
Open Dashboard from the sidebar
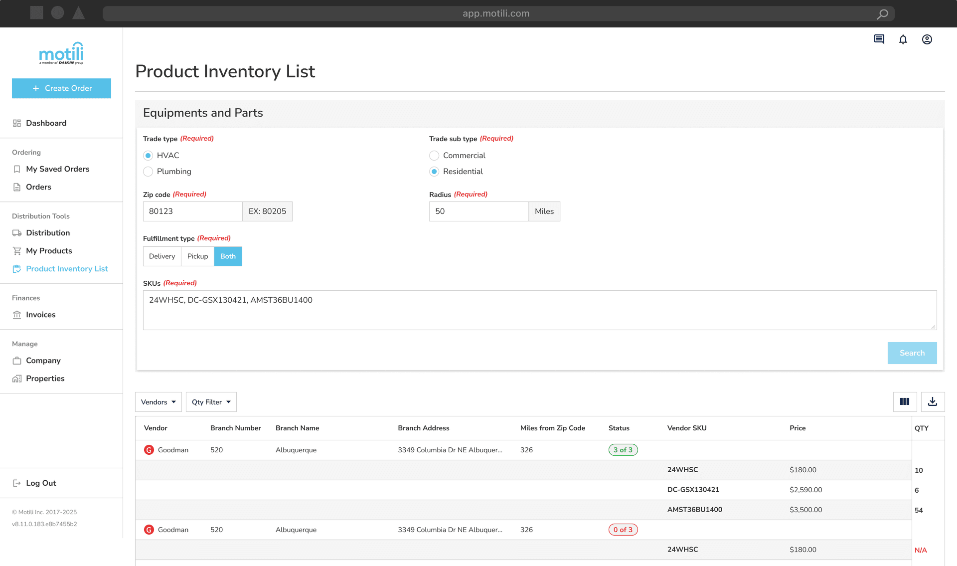tap(46, 123)
